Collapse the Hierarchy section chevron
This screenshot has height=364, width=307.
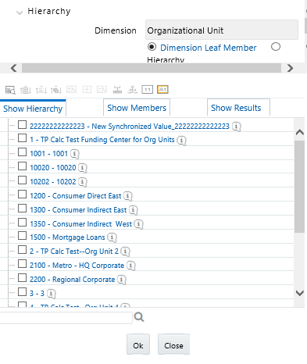coord(20,12)
